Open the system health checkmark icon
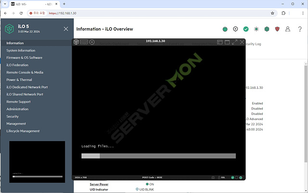Screen dimensions: 308x193 (x=246, y=29)
